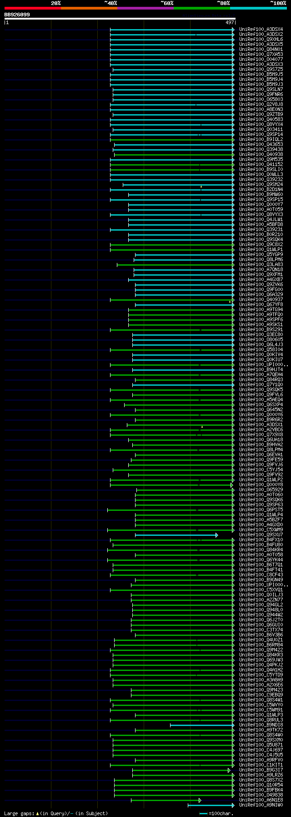Viewport: 291px width, 817px height.
Task: Open hit UniRef100_O65803
Action: point(261,99)
